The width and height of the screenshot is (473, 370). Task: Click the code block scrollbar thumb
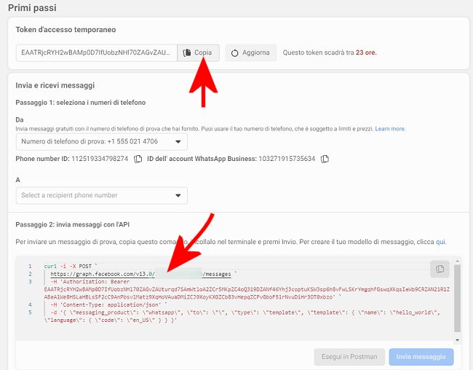click(457, 299)
